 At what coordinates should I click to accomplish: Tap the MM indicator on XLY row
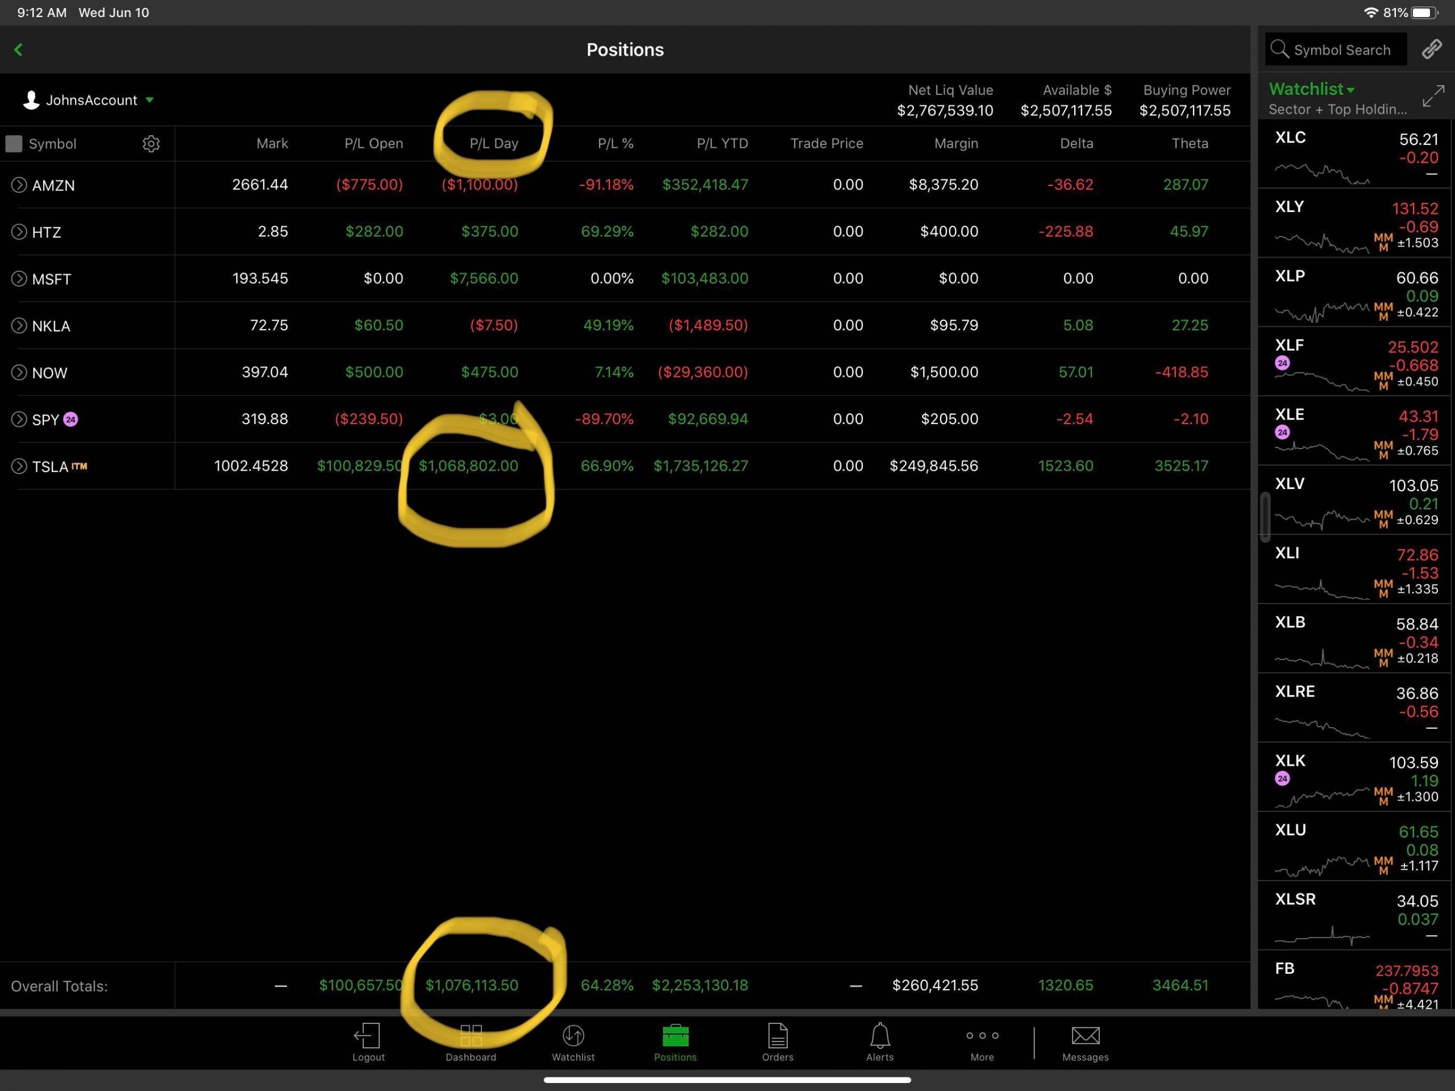(1383, 242)
